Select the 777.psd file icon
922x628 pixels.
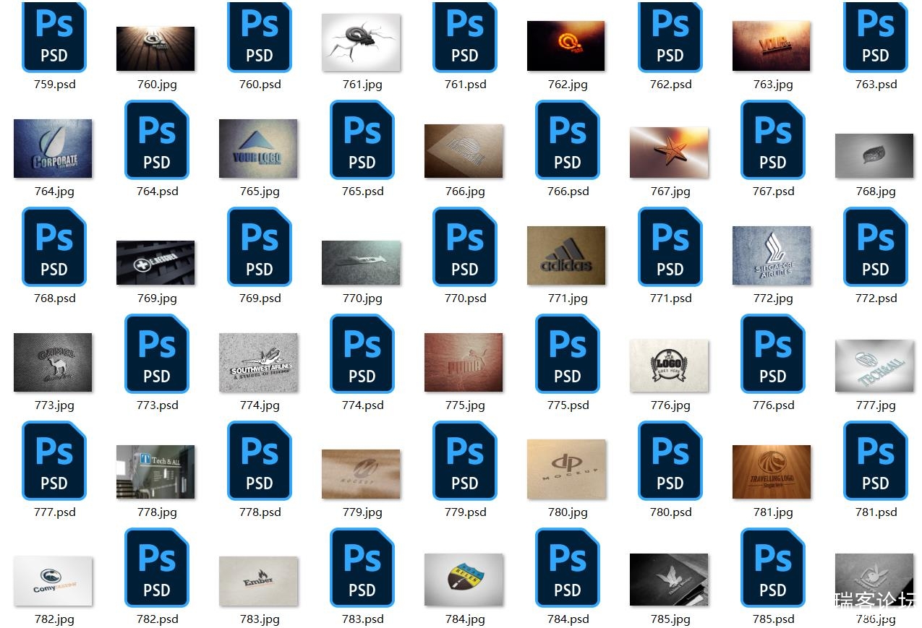pyautogui.click(x=54, y=461)
